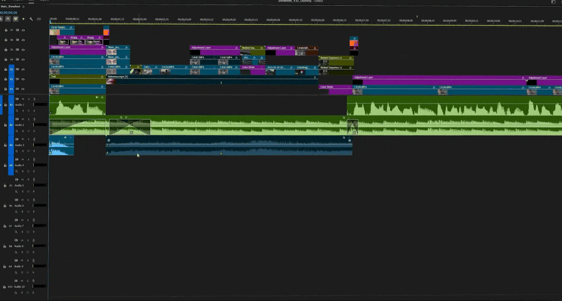562x301 pixels.
Task: Open Show Keyframes menu on Audio 4
Action: tap(16, 171)
